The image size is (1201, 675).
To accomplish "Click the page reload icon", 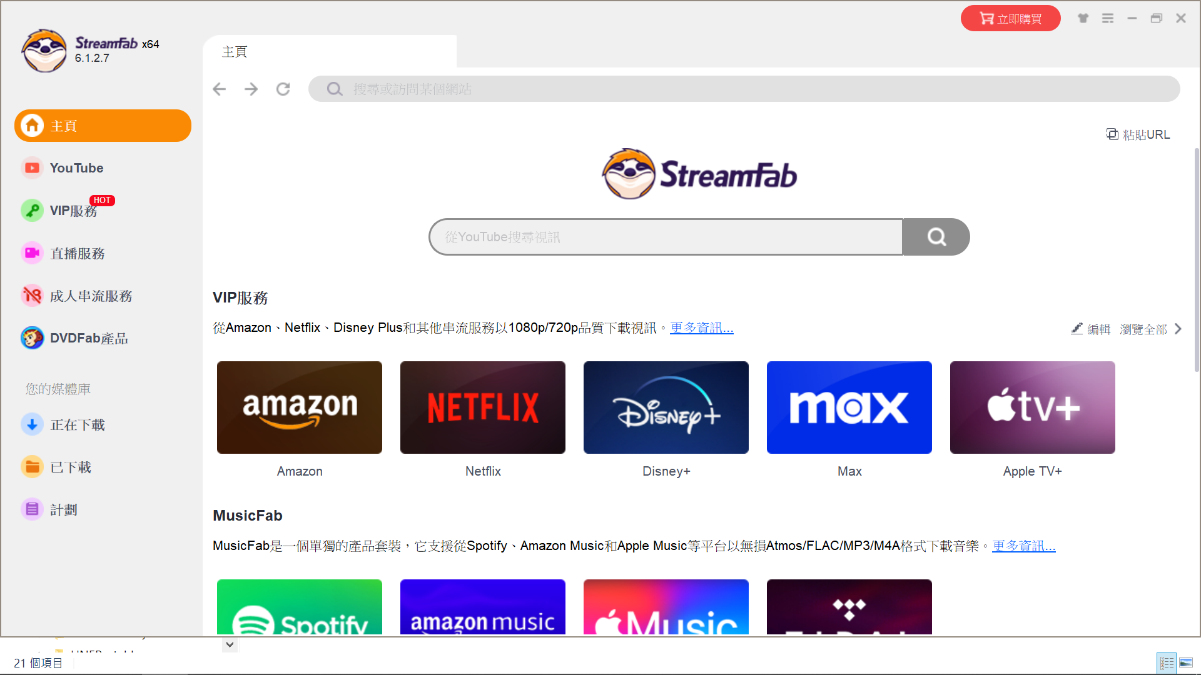I will click(x=283, y=89).
